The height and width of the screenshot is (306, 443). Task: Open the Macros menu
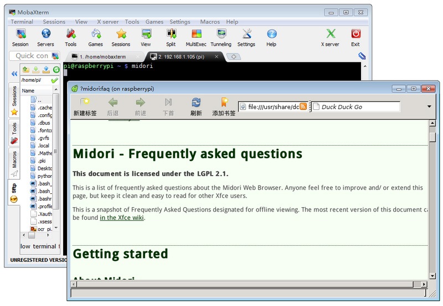(x=210, y=22)
